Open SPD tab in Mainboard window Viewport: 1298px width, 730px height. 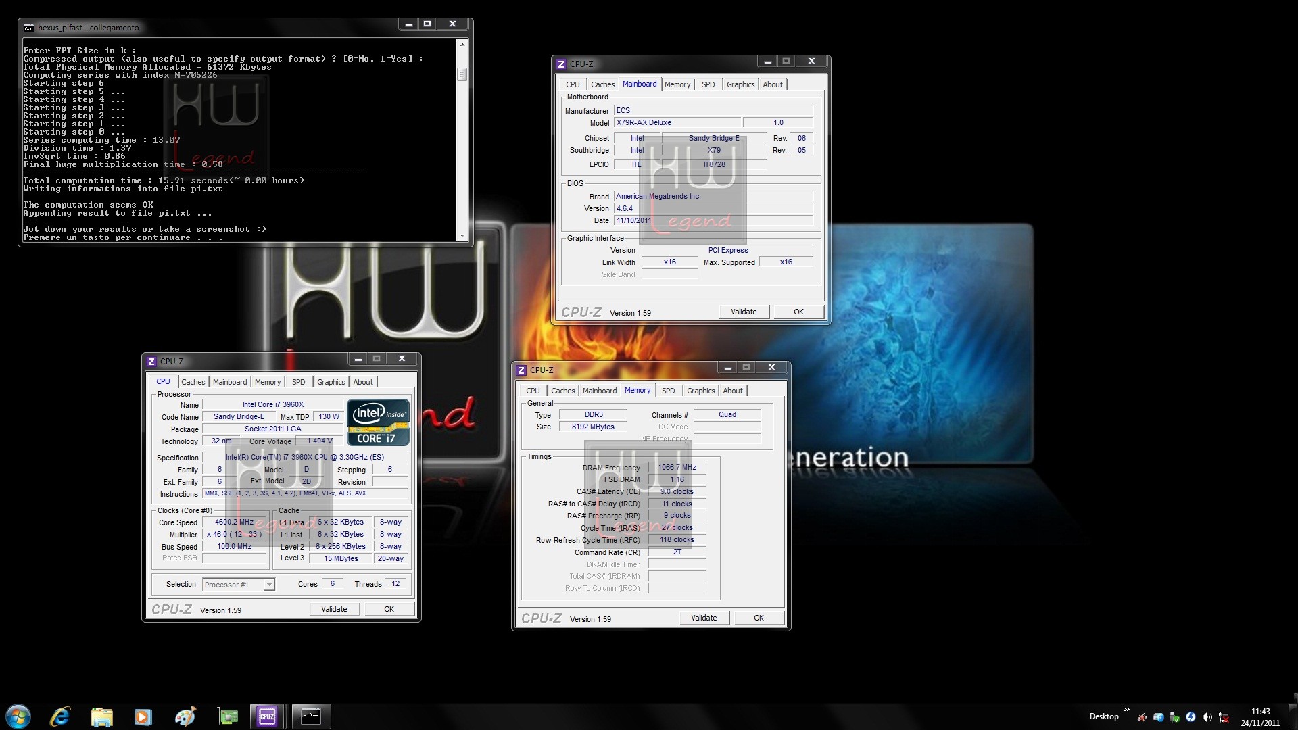pos(708,84)
